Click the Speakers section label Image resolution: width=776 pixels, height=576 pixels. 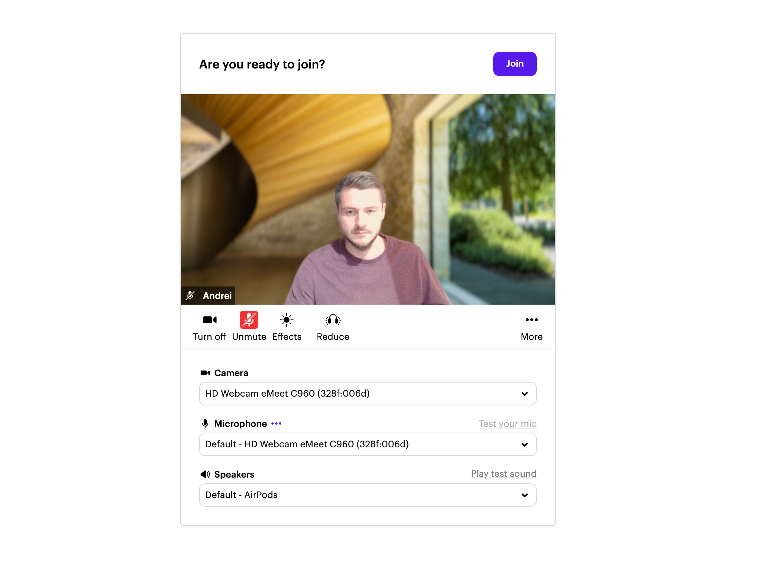[x=234, y=475]
